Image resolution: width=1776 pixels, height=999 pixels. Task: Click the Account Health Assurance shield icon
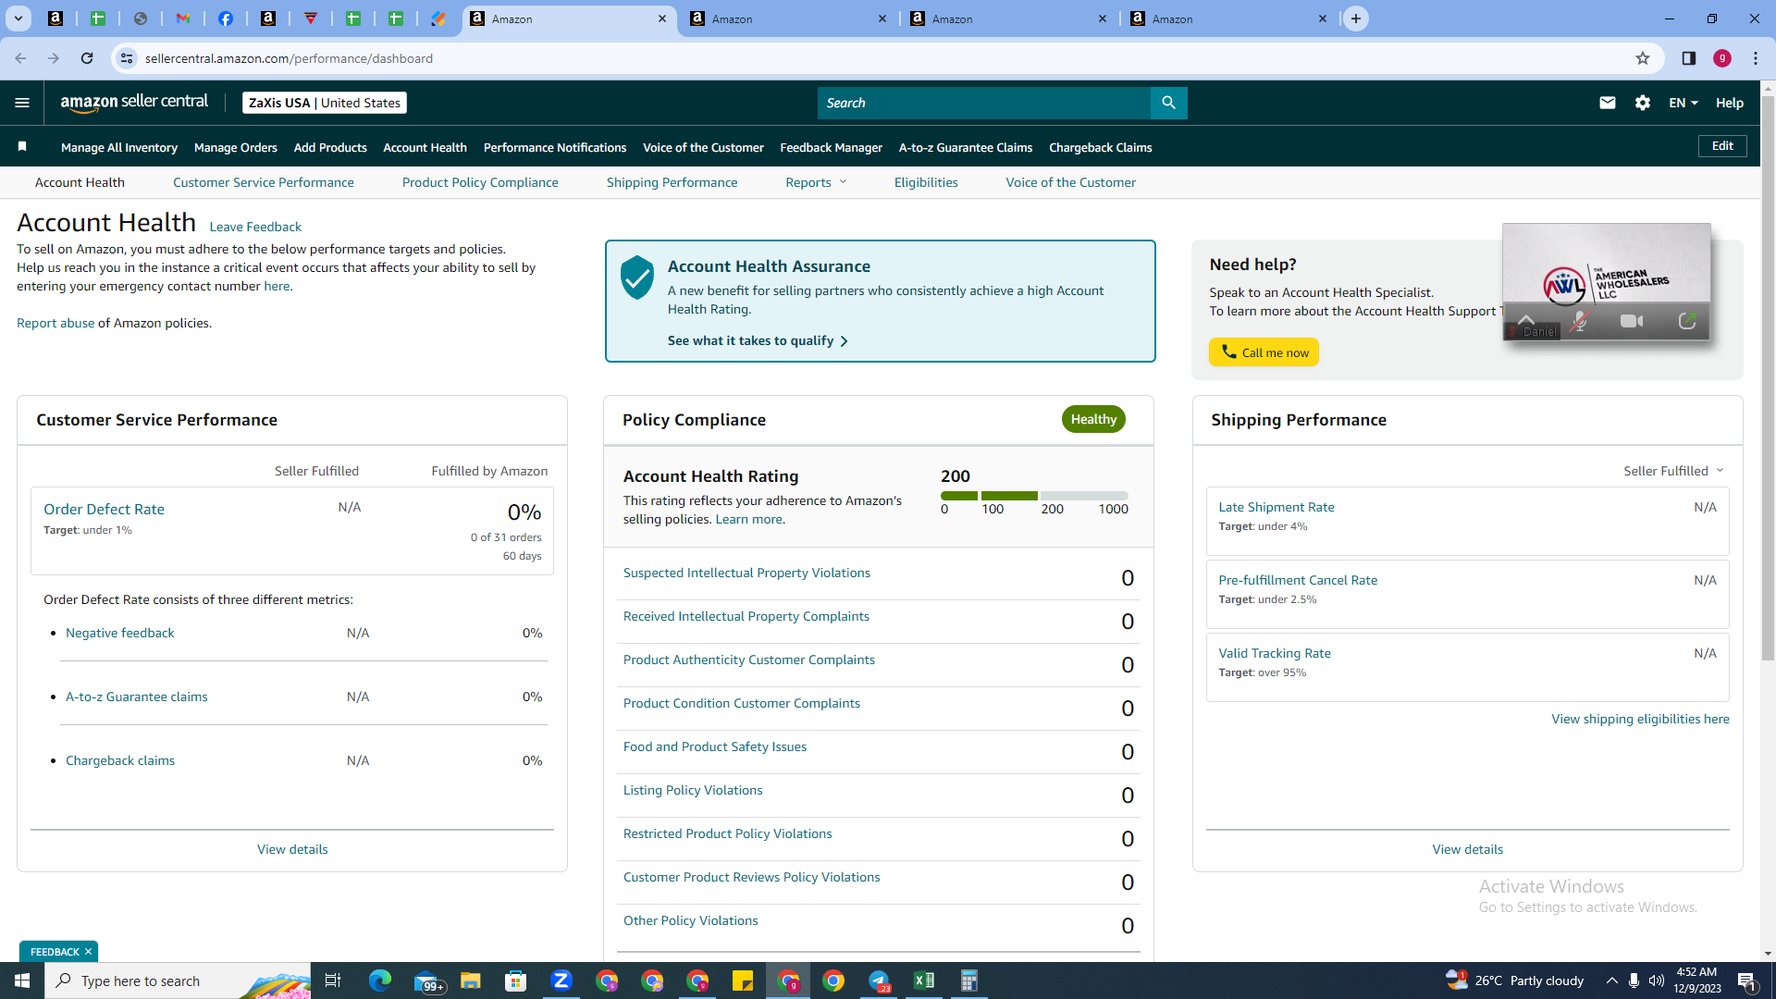click(637, 277)
